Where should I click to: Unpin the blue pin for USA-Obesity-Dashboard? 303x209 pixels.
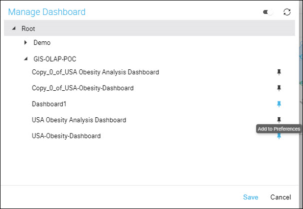[279, 136]
